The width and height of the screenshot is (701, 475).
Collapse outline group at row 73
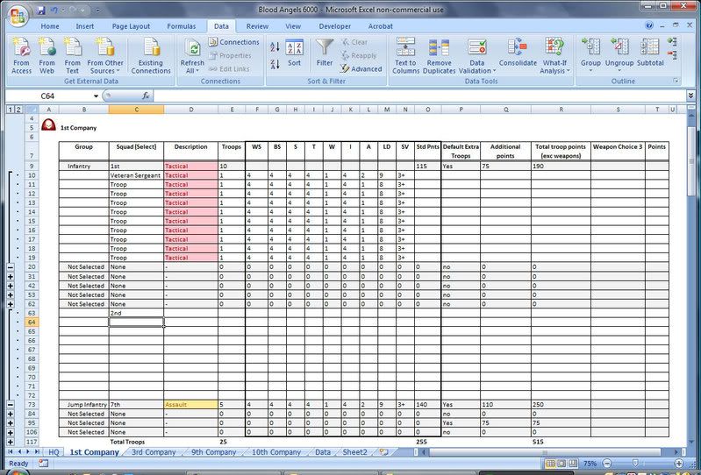click(x=11, y=405)
